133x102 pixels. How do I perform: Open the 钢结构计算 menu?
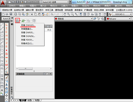(x=7, y=10)
